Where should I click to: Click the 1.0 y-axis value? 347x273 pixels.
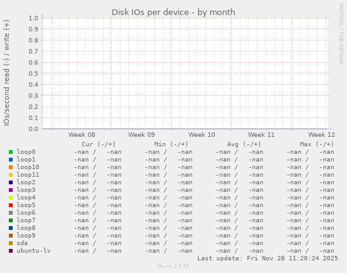(x=34, y=18)
